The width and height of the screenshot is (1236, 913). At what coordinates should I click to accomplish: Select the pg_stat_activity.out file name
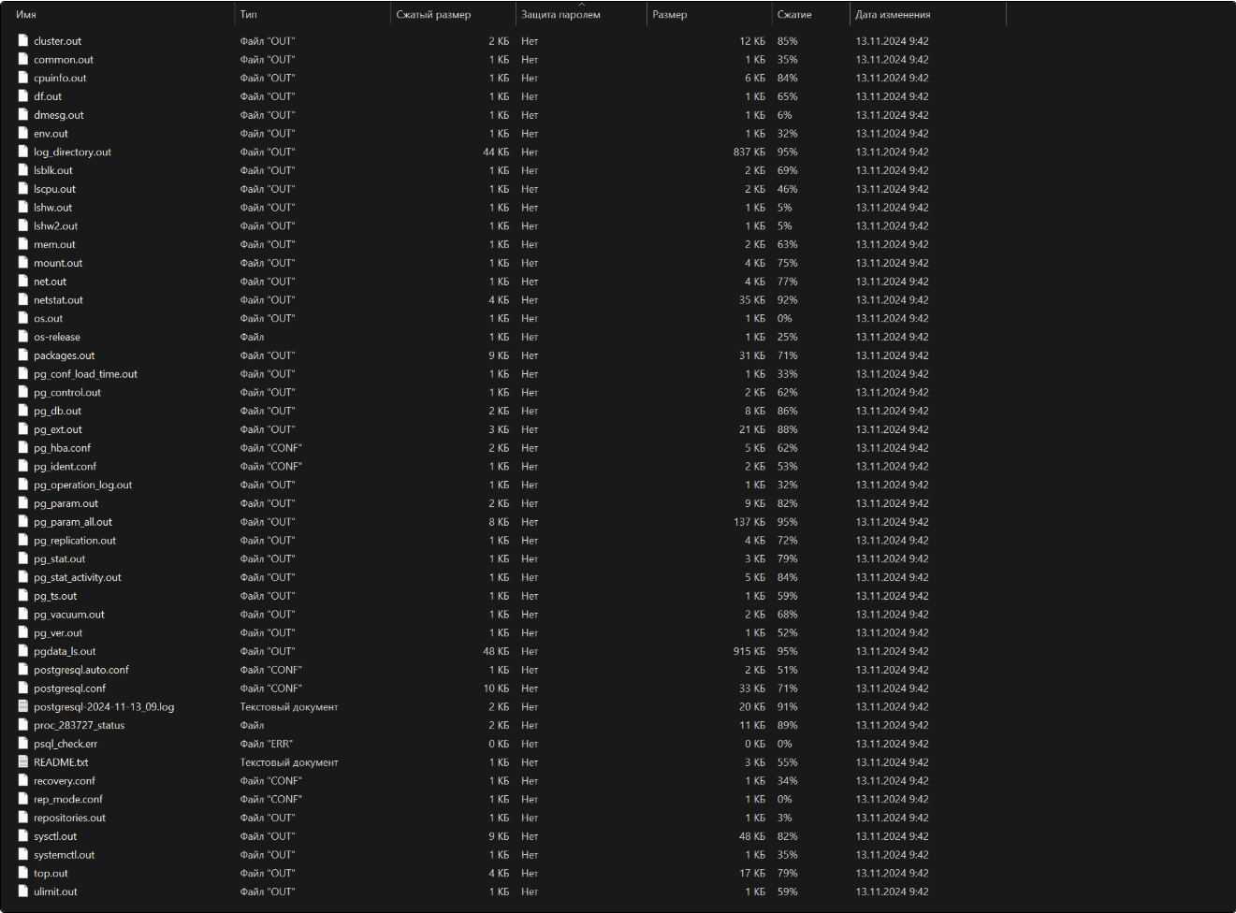[x=78, y=577]
